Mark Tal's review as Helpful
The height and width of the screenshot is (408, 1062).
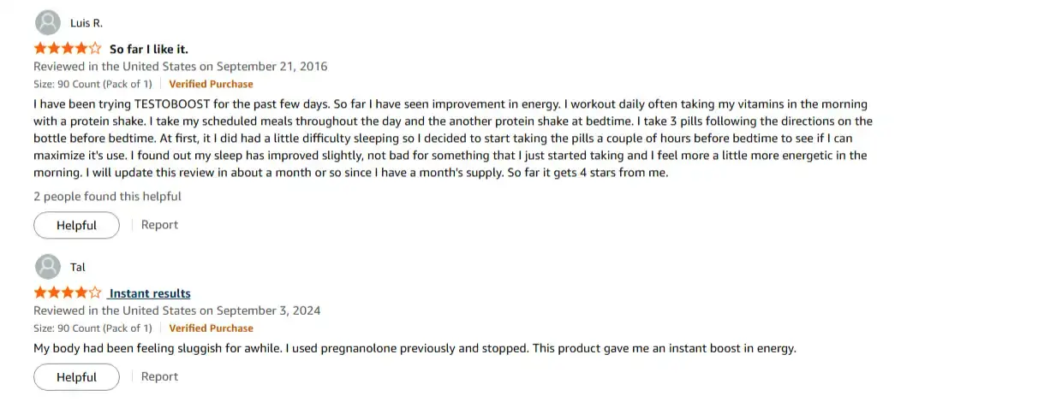click(x=76, y=377)
